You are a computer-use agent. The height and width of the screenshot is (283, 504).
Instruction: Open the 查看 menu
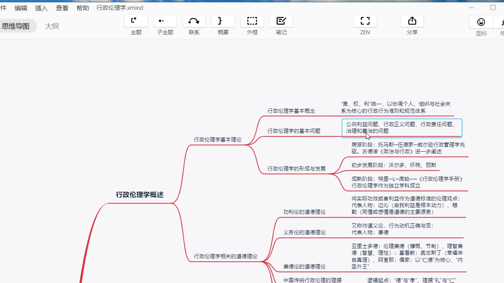(x=62, y=8)
